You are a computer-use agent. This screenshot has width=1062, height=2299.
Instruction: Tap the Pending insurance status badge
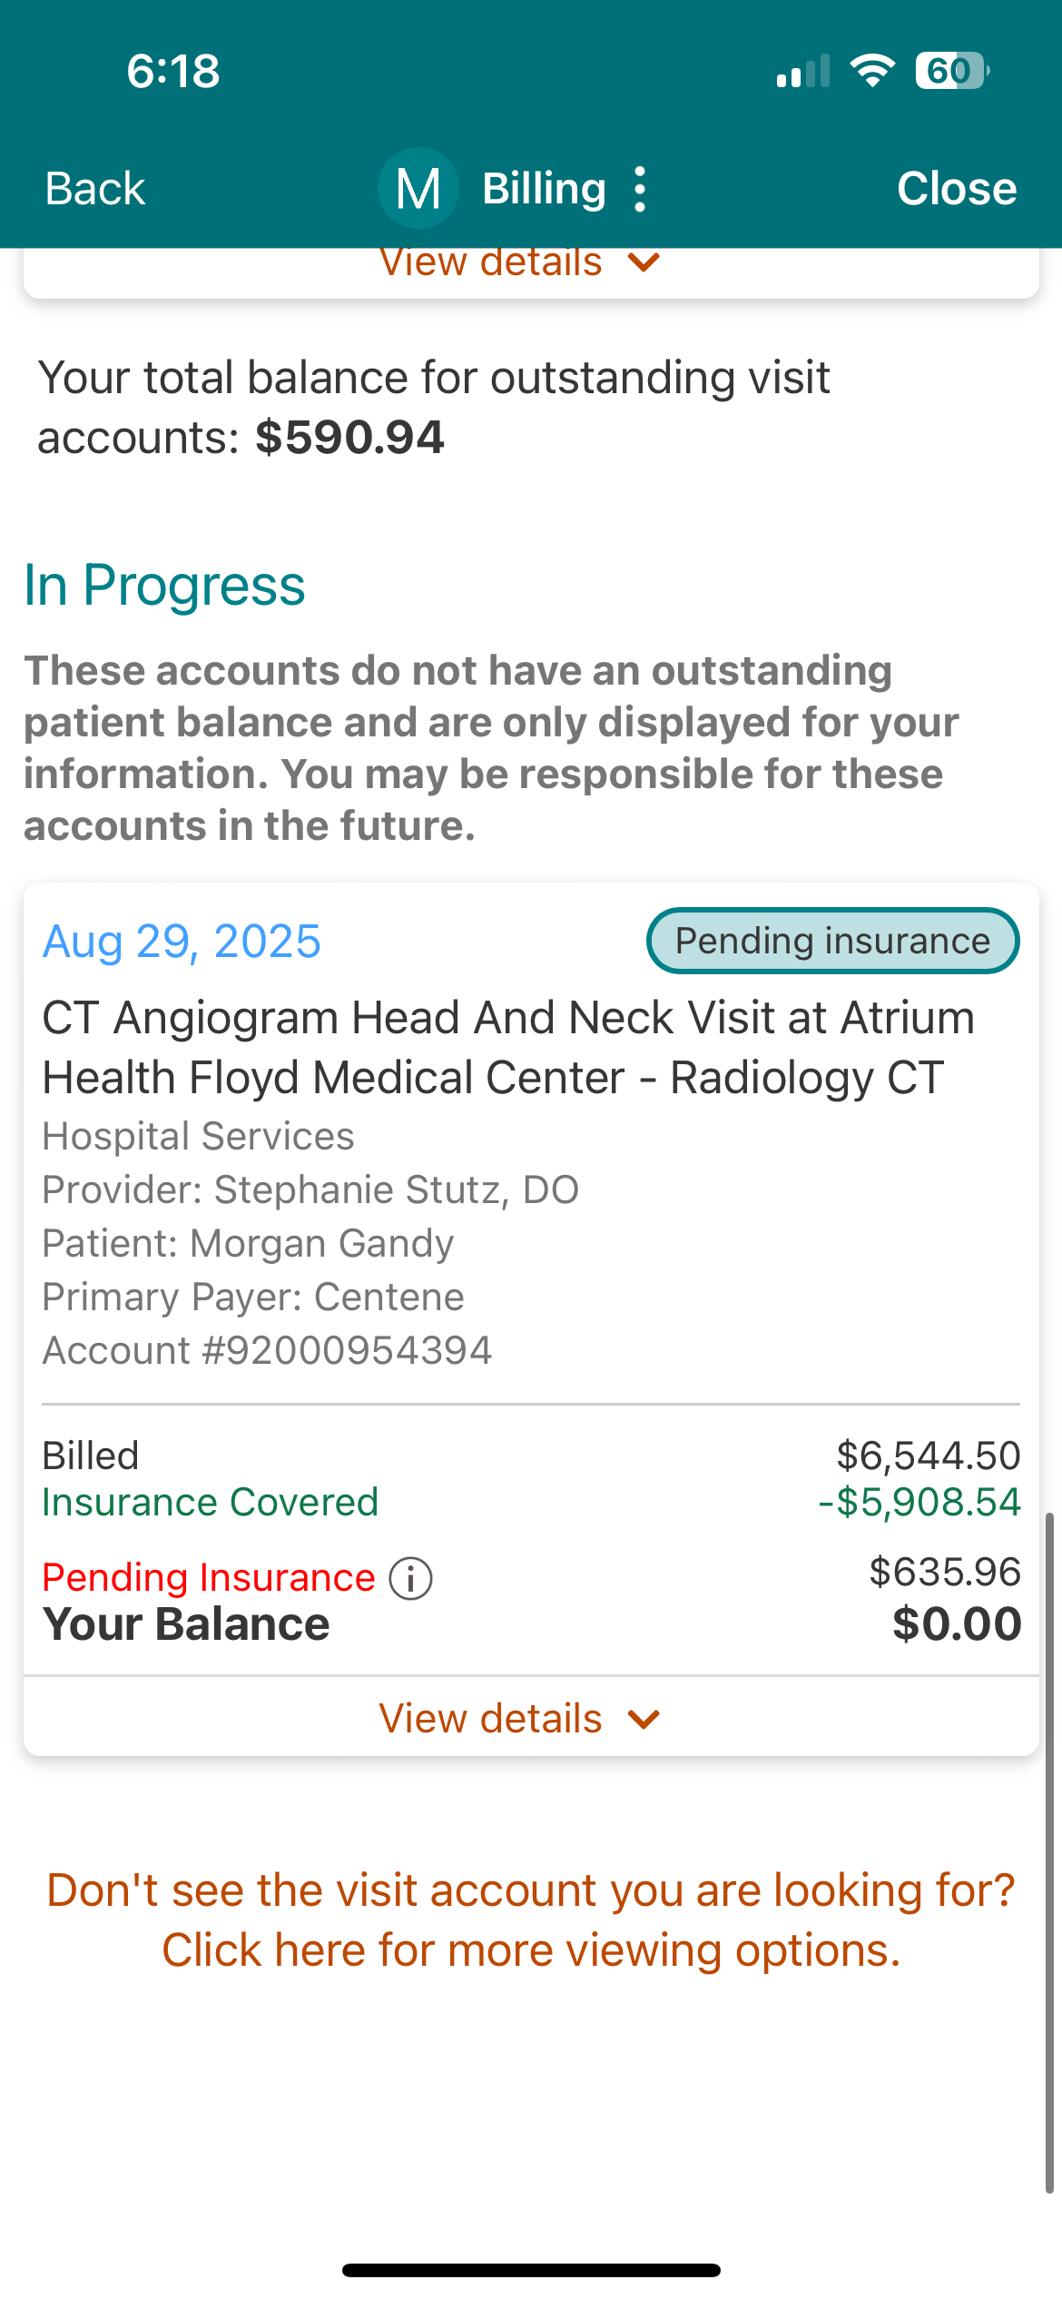point(832,941)
